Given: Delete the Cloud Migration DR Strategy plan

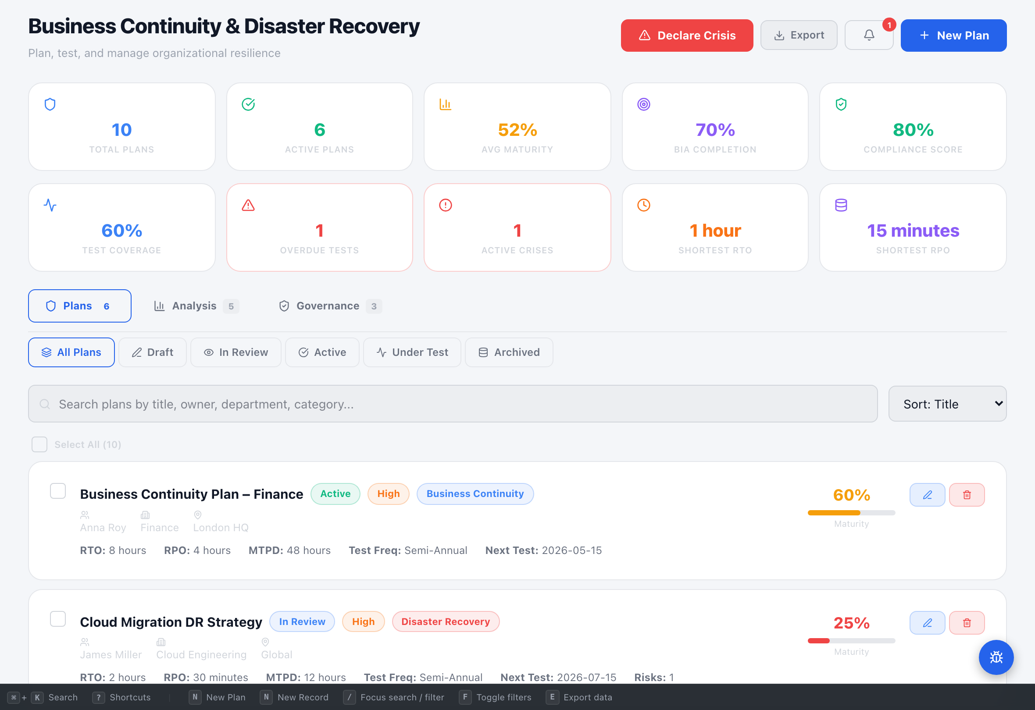Looking at the screenshot, I should [x=967, y=622].
